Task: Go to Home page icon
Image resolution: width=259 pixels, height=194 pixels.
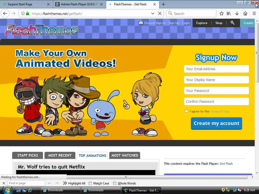Action: (x=245, y=14)
